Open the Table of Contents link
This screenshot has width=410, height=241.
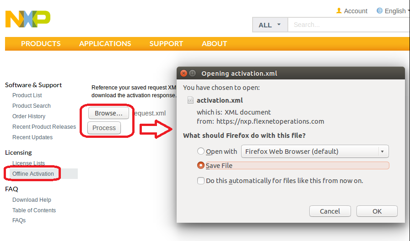pos(34,210)
